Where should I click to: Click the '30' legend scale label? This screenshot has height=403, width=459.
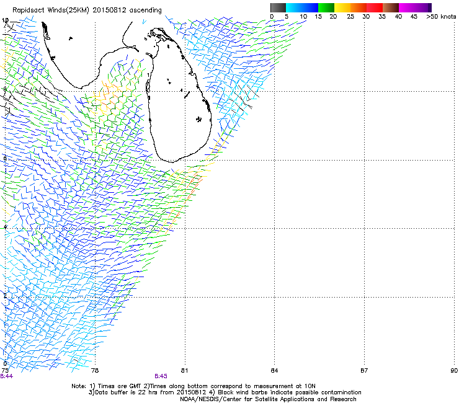point(366,17)
